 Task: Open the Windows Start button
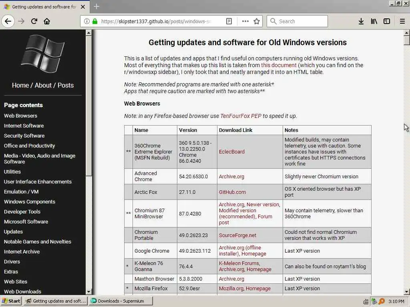point(11,301)
